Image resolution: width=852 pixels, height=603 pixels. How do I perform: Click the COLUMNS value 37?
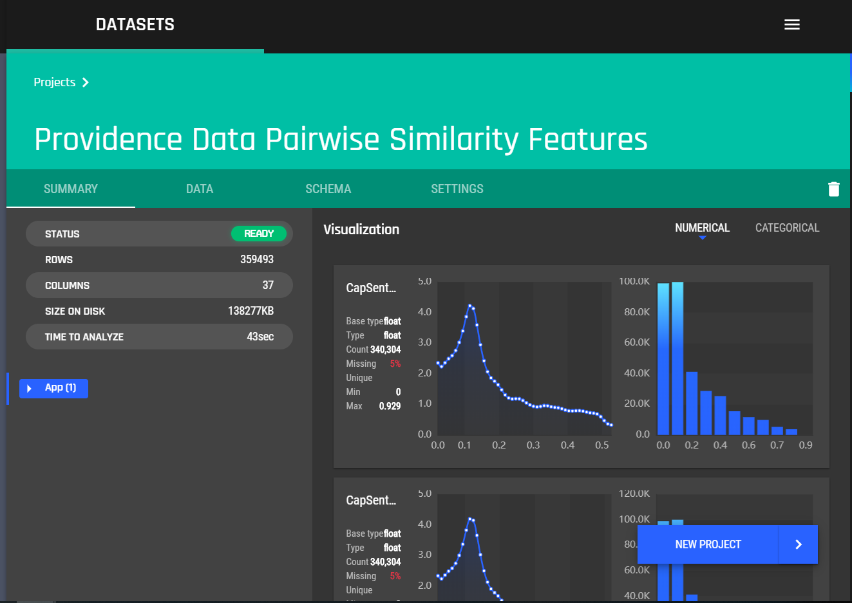(x=268, y=285)
